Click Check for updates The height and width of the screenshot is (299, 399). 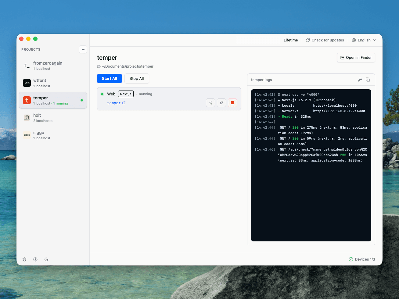coord(325,40)
